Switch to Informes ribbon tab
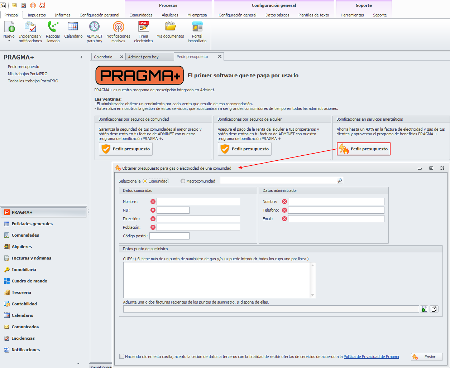 click(x=63, y=15)
